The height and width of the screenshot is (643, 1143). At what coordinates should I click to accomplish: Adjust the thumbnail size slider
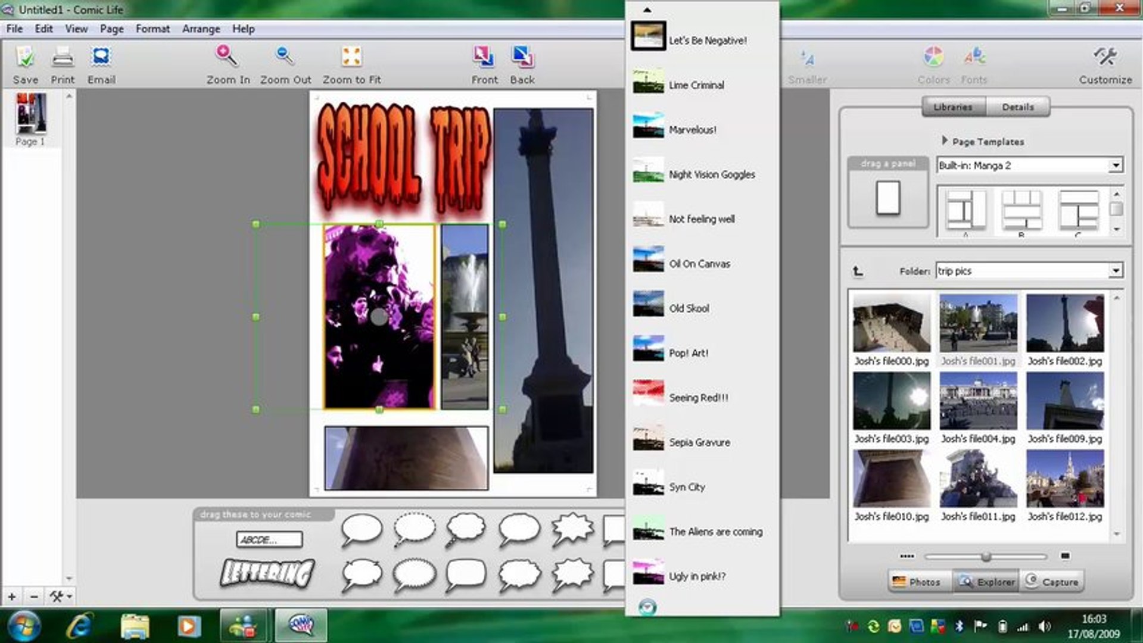pos(986,557)
